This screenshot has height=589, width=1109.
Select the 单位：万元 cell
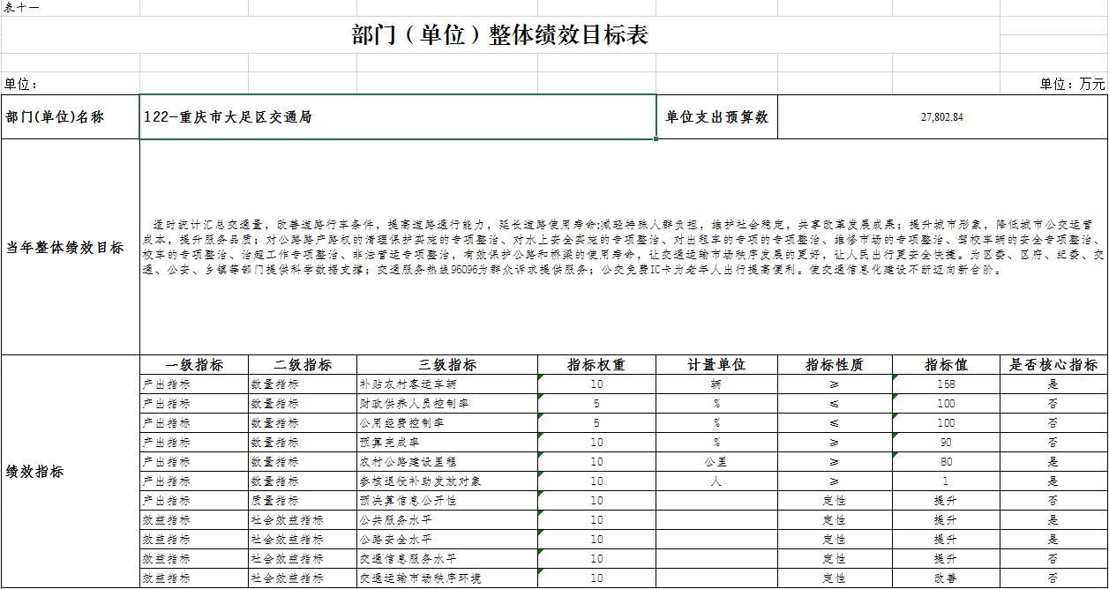pyautogui.click(x=1072, y=84)
